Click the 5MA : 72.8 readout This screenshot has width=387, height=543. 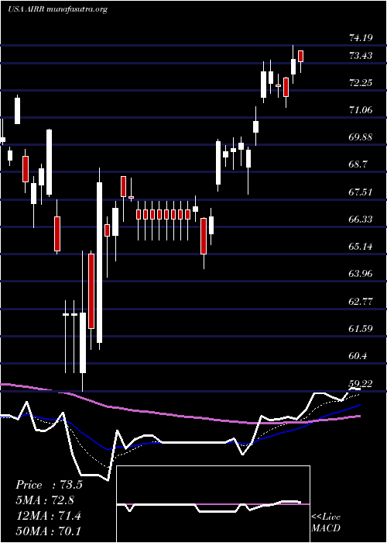coord(45,500)
